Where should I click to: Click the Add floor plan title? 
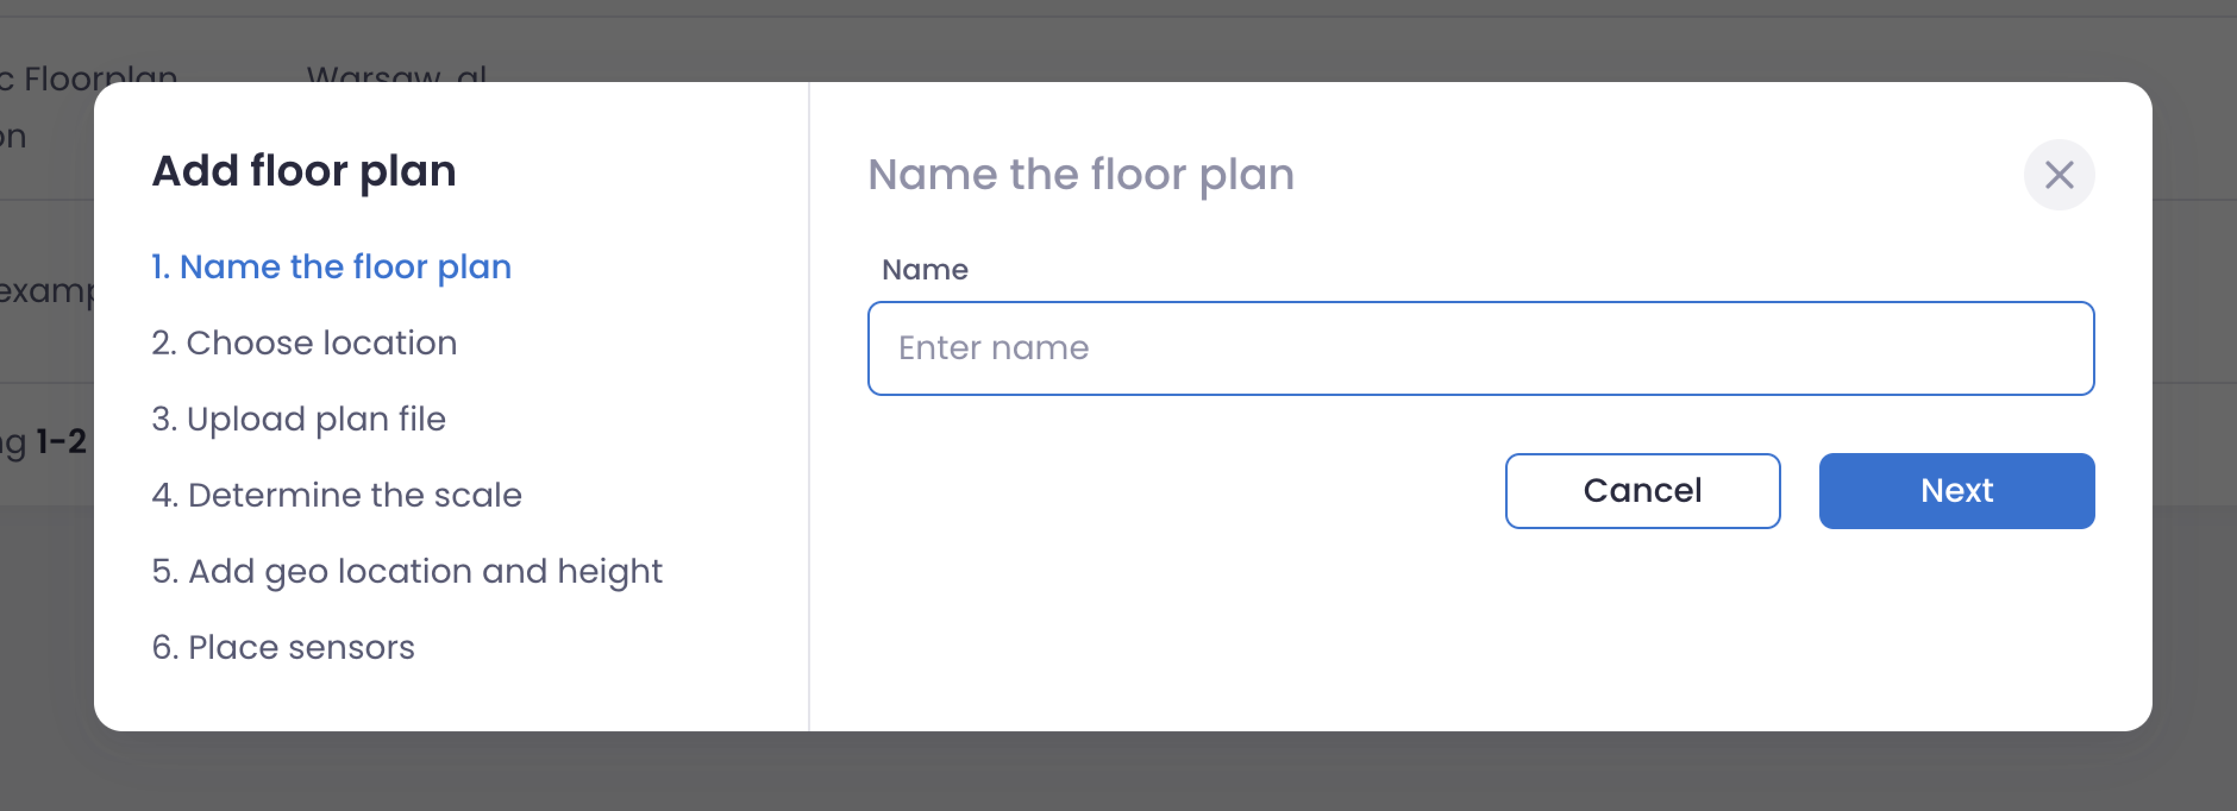pos(305,170)
